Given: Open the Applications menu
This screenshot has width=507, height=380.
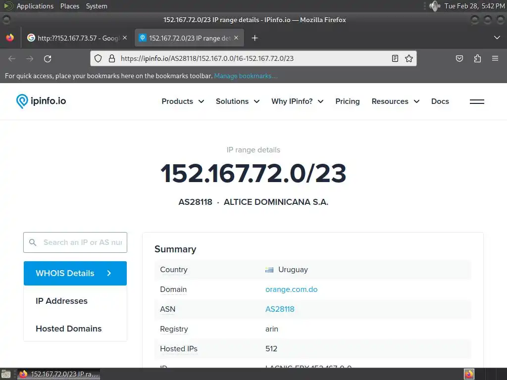Looking at the screenshot, I should (x=35, y=6).
